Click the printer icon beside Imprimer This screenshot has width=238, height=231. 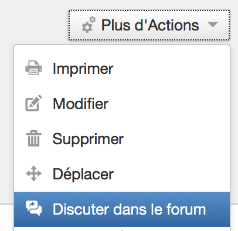coord(33,68)
